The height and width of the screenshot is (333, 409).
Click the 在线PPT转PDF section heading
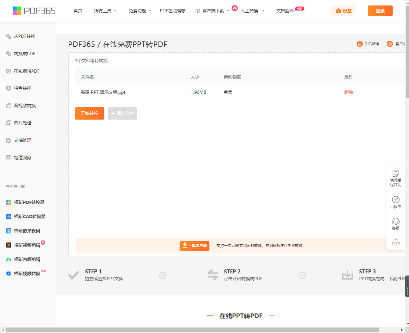241,316
